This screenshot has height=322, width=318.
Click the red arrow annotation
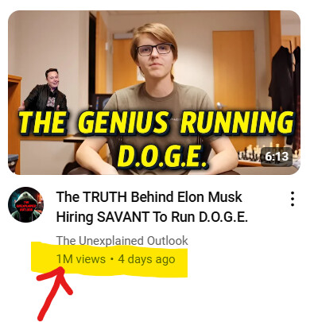point(54,293)
